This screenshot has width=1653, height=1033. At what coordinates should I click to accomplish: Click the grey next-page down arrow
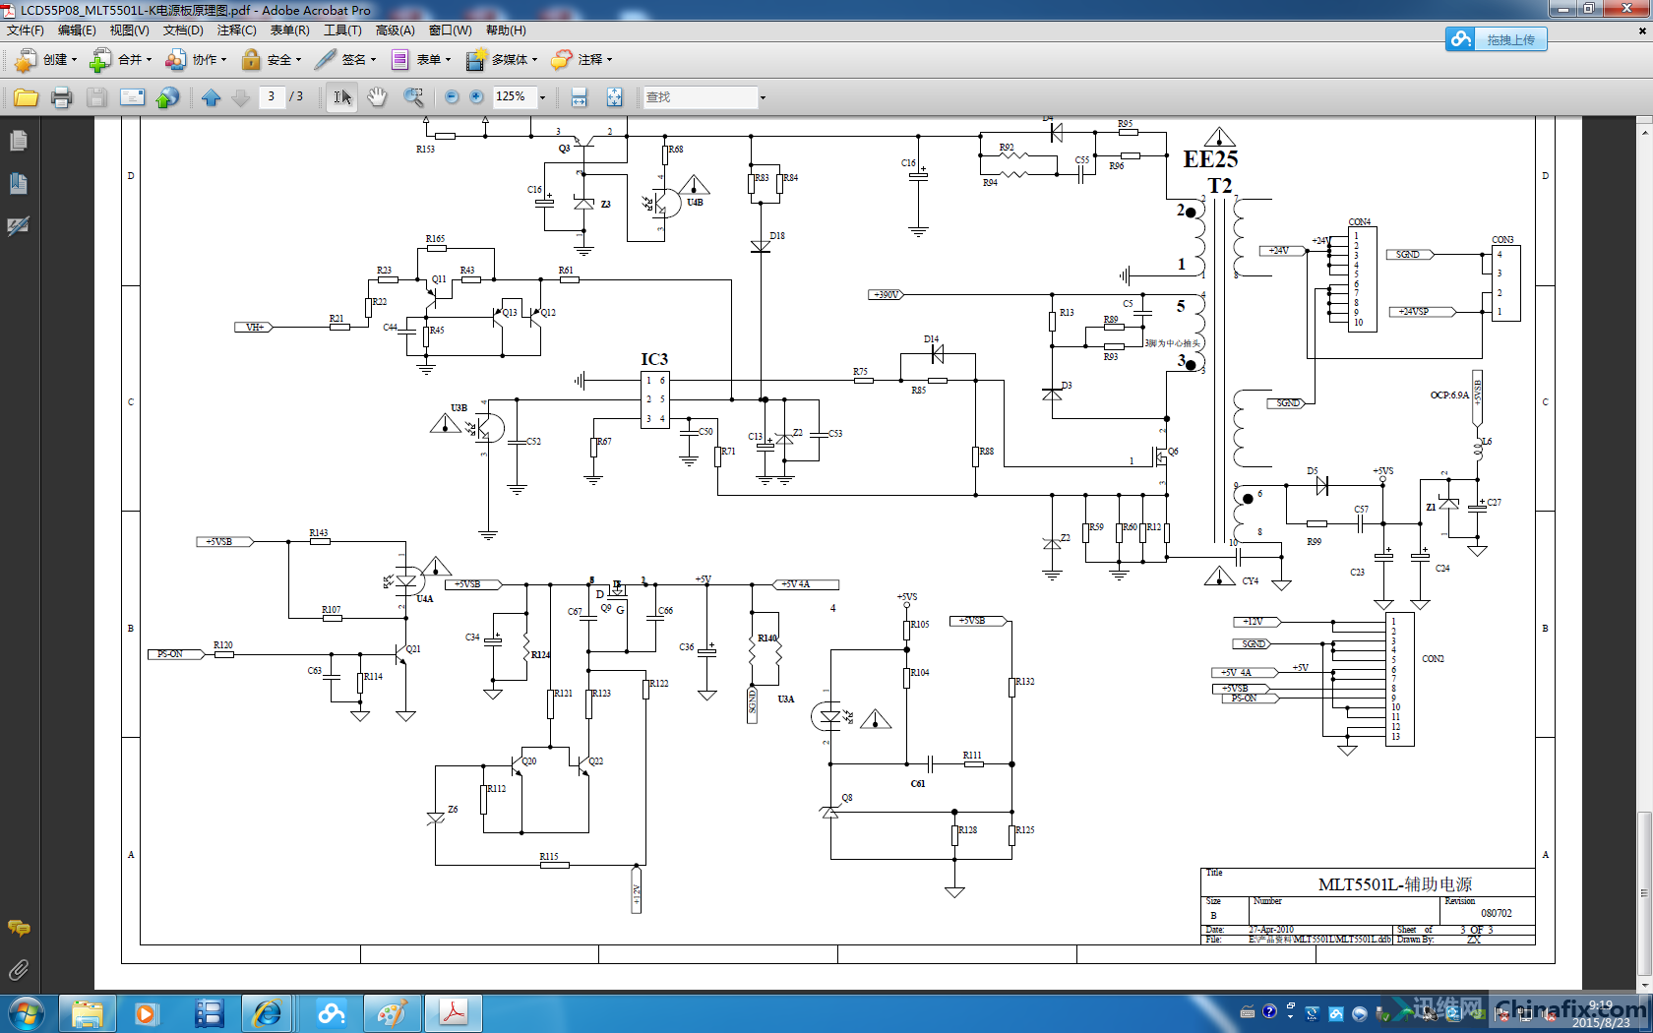click(x=240, y=97)
